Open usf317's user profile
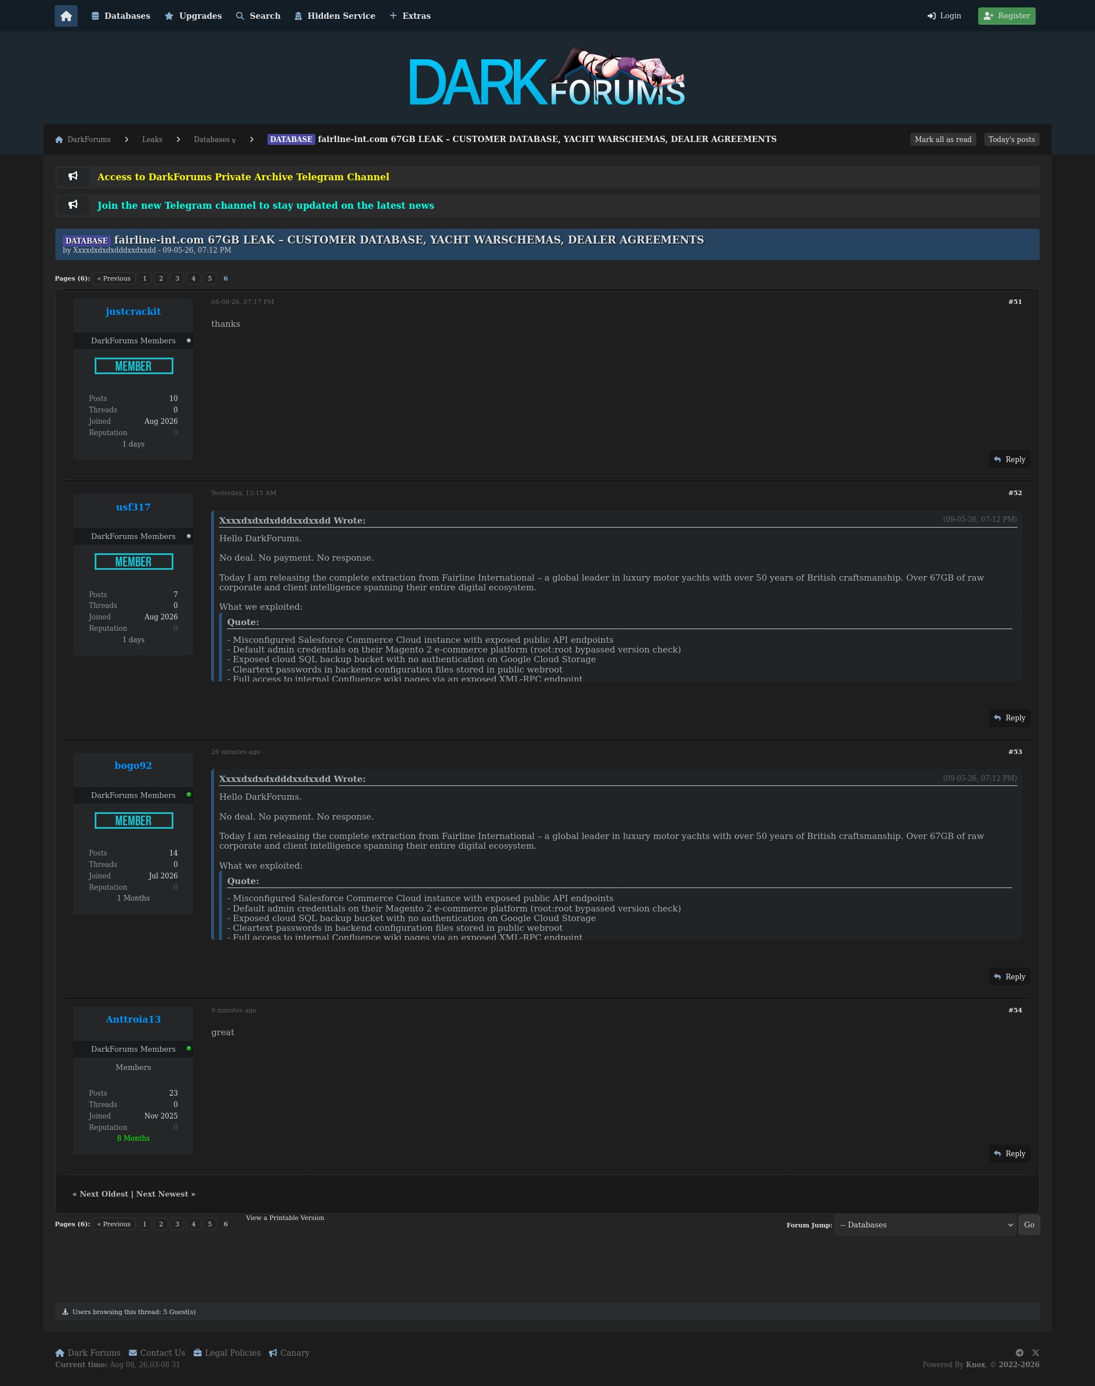This screenshot has height=1386, width=1095. pyautogui.click(x=133, y=507)
